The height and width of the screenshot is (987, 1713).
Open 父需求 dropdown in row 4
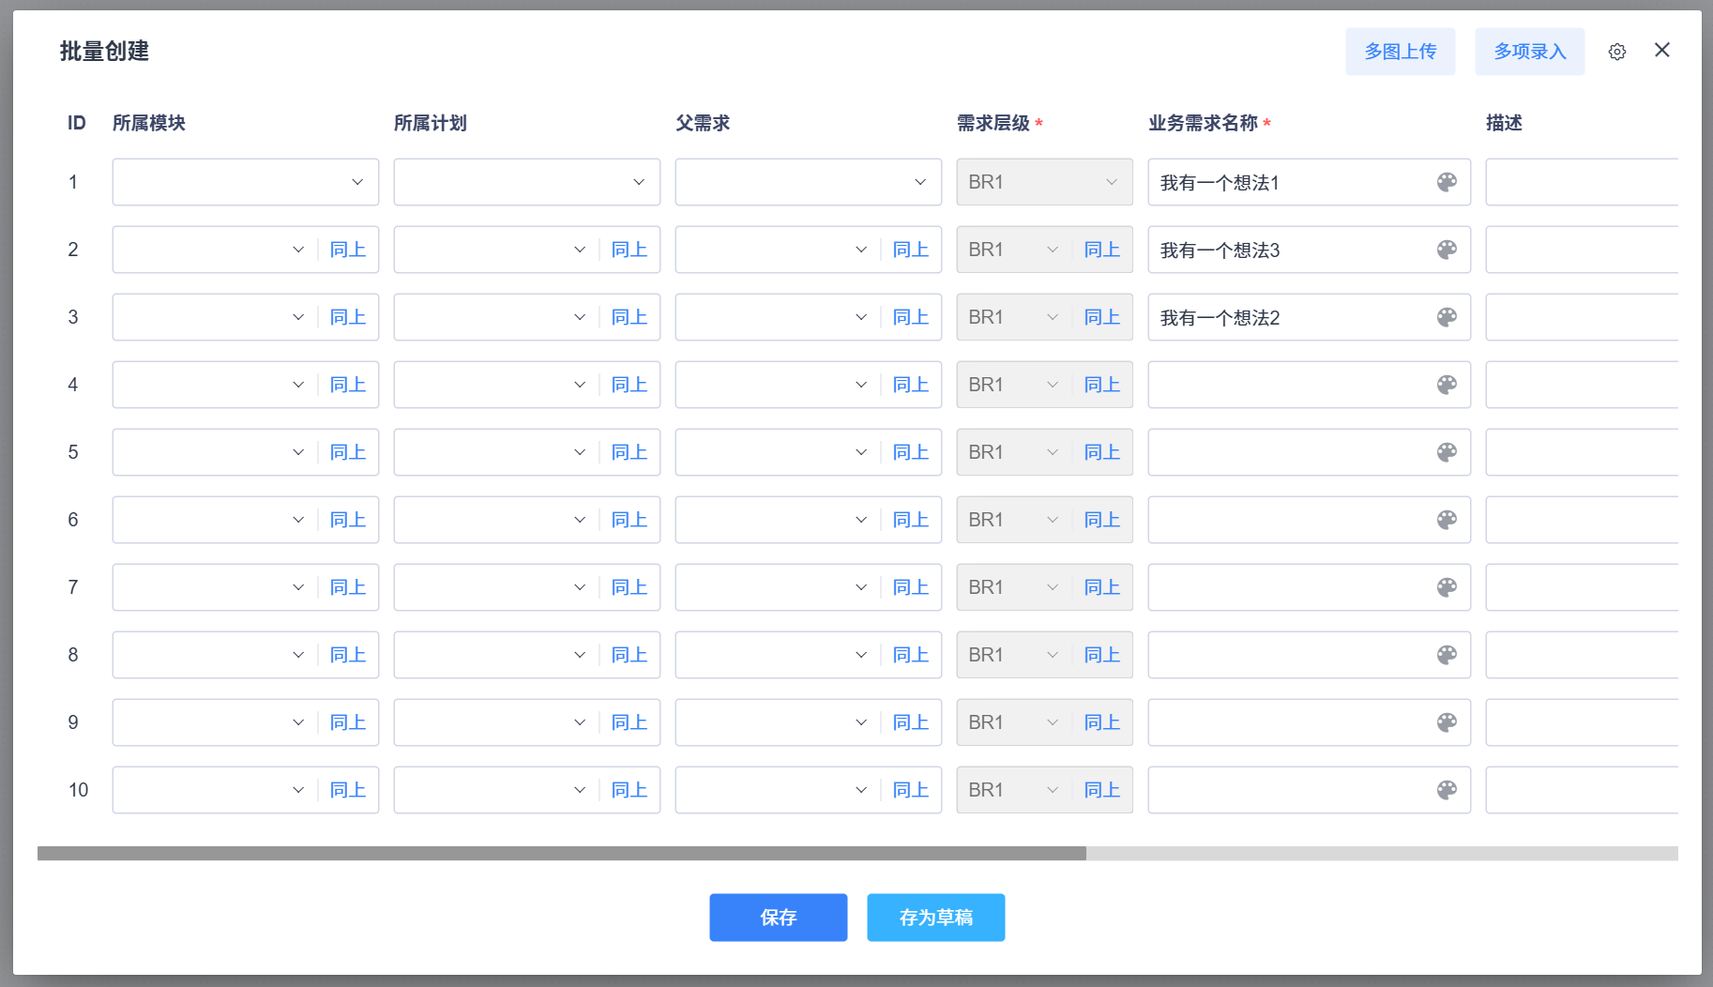pos(778,385)
